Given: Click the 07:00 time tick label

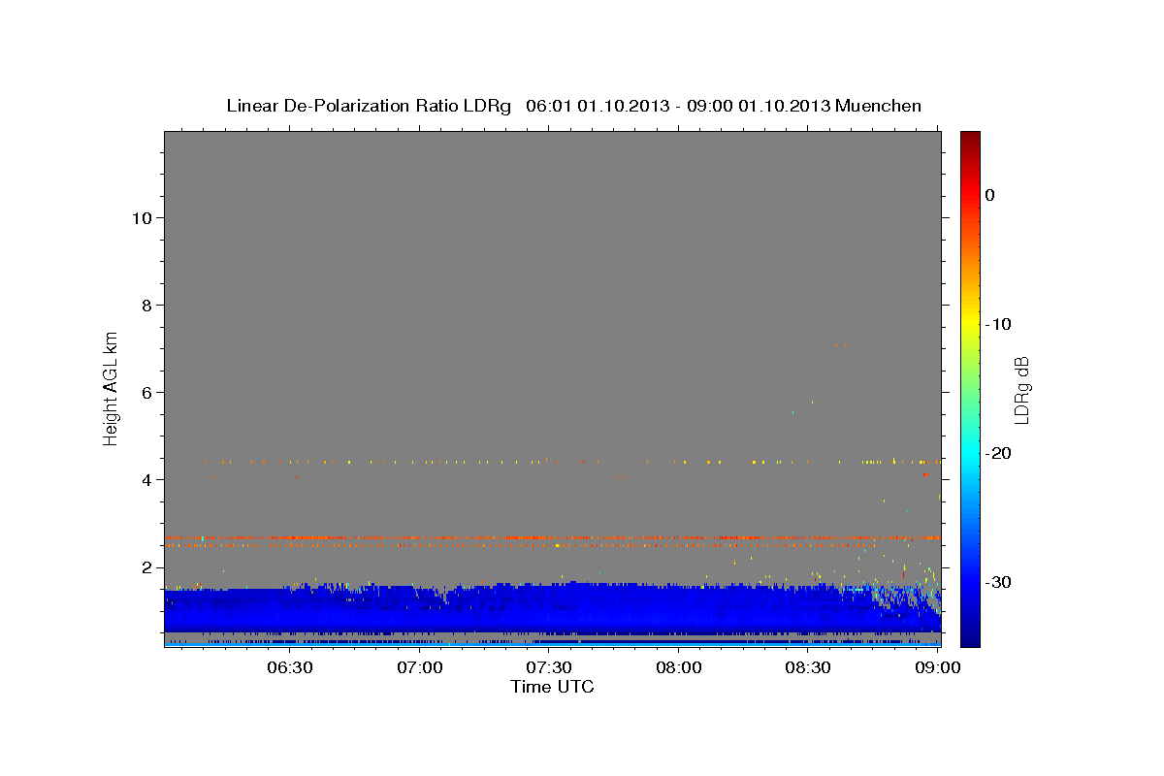Looking at the screenshot, I should click(419, 667).
